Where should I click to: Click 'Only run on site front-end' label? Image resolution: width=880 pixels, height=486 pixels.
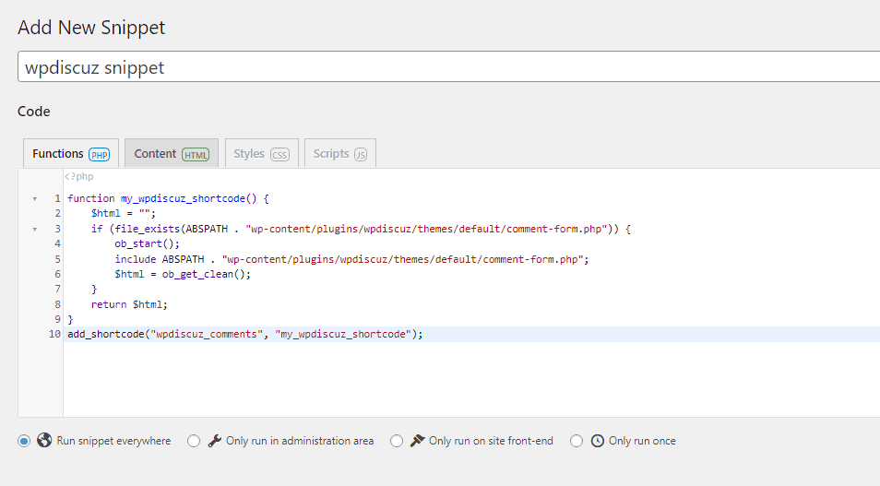(491, 441)
